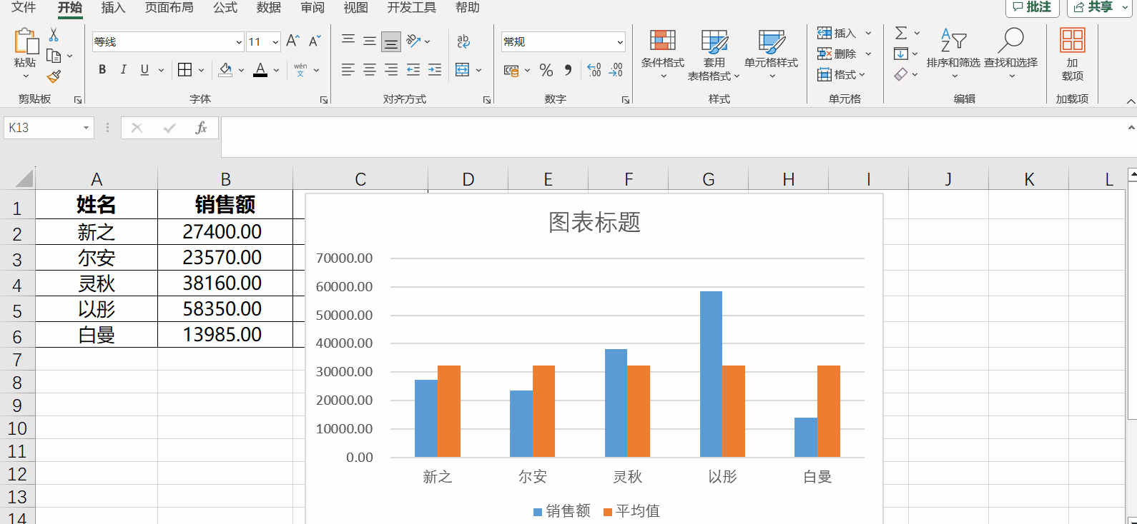Click the 批注 comments button
Image resolution: width=1137 pixels, height=524 pixels.
(x=1032, y=7)
